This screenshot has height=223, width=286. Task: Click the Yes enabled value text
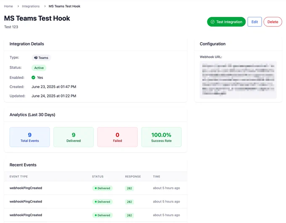[x=40, y=78]
